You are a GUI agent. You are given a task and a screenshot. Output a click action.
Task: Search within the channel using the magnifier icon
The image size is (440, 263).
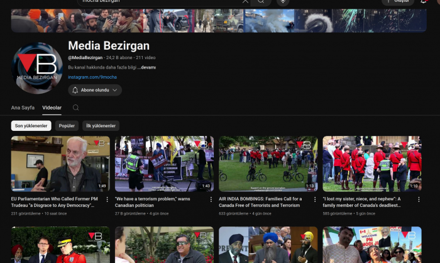76,108
